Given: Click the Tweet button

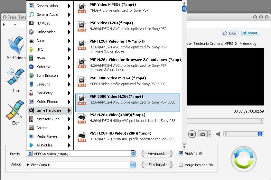Looking at the screenshot, I should point(250,33).
